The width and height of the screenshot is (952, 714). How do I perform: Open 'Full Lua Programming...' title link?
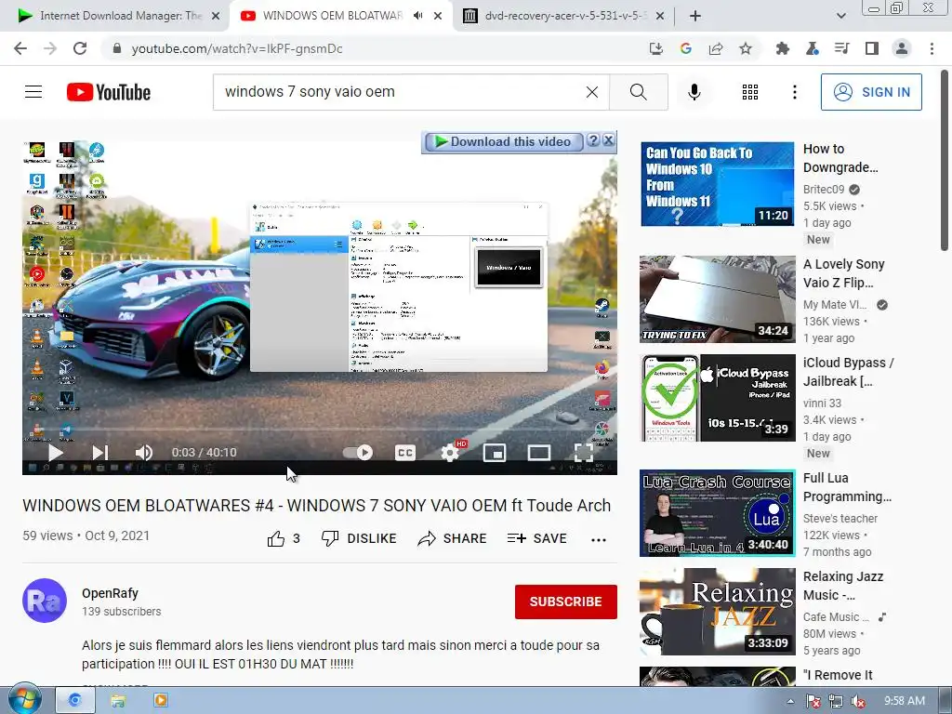pos(847,487)
